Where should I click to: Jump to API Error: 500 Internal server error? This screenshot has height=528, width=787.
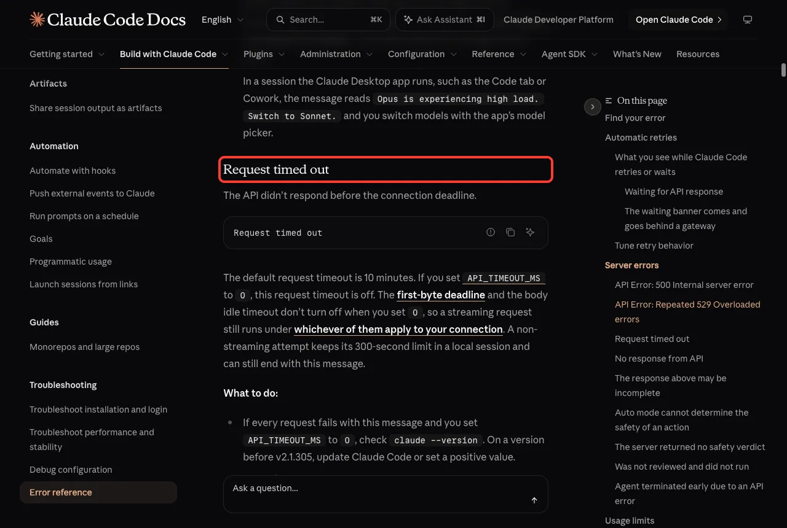tap(684, 285)
